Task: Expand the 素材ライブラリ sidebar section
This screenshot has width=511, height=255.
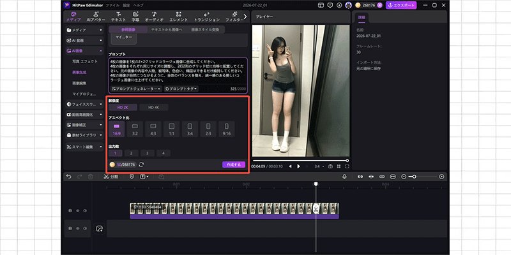Action: (x=84, y=135)
